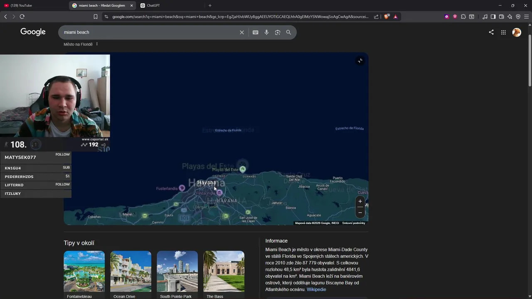Open Brave Shields lion icon
Screen dimensions: 532x299
click(387, 17)
